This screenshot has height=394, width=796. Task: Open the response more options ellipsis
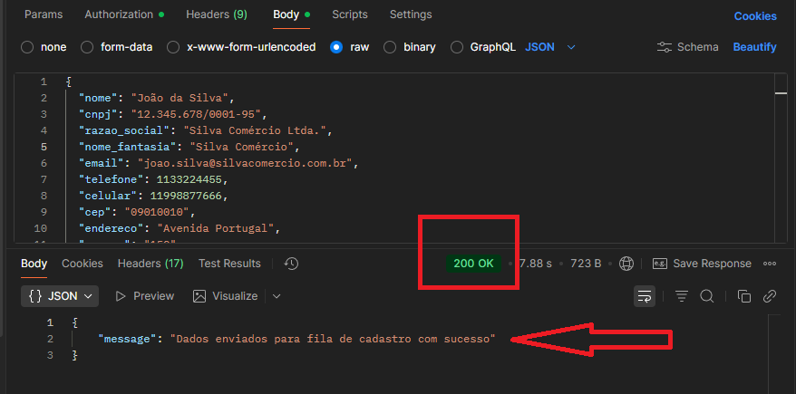pyautogui.click(x=770, y=264)
